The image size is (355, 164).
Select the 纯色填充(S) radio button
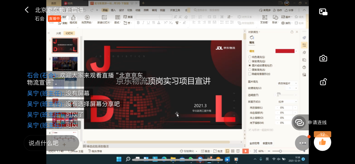click(x=250, y=57)
